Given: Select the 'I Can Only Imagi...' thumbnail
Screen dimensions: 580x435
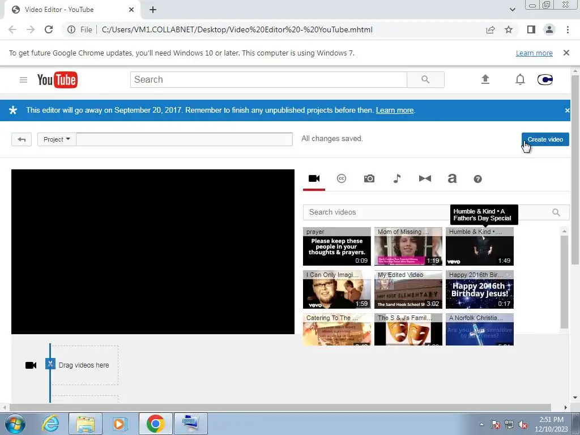Looking at the screenshot, I should 336,289.
